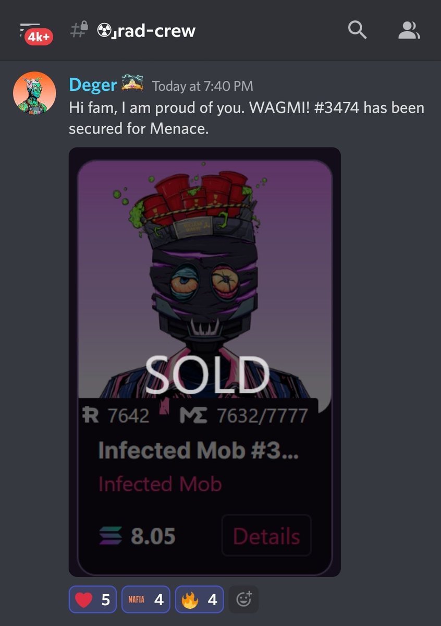The width and height of the screenshot is (441, 626).
Task: Open search in rad-crew channel
Action: pyautogui.click(x=357, y=30)
